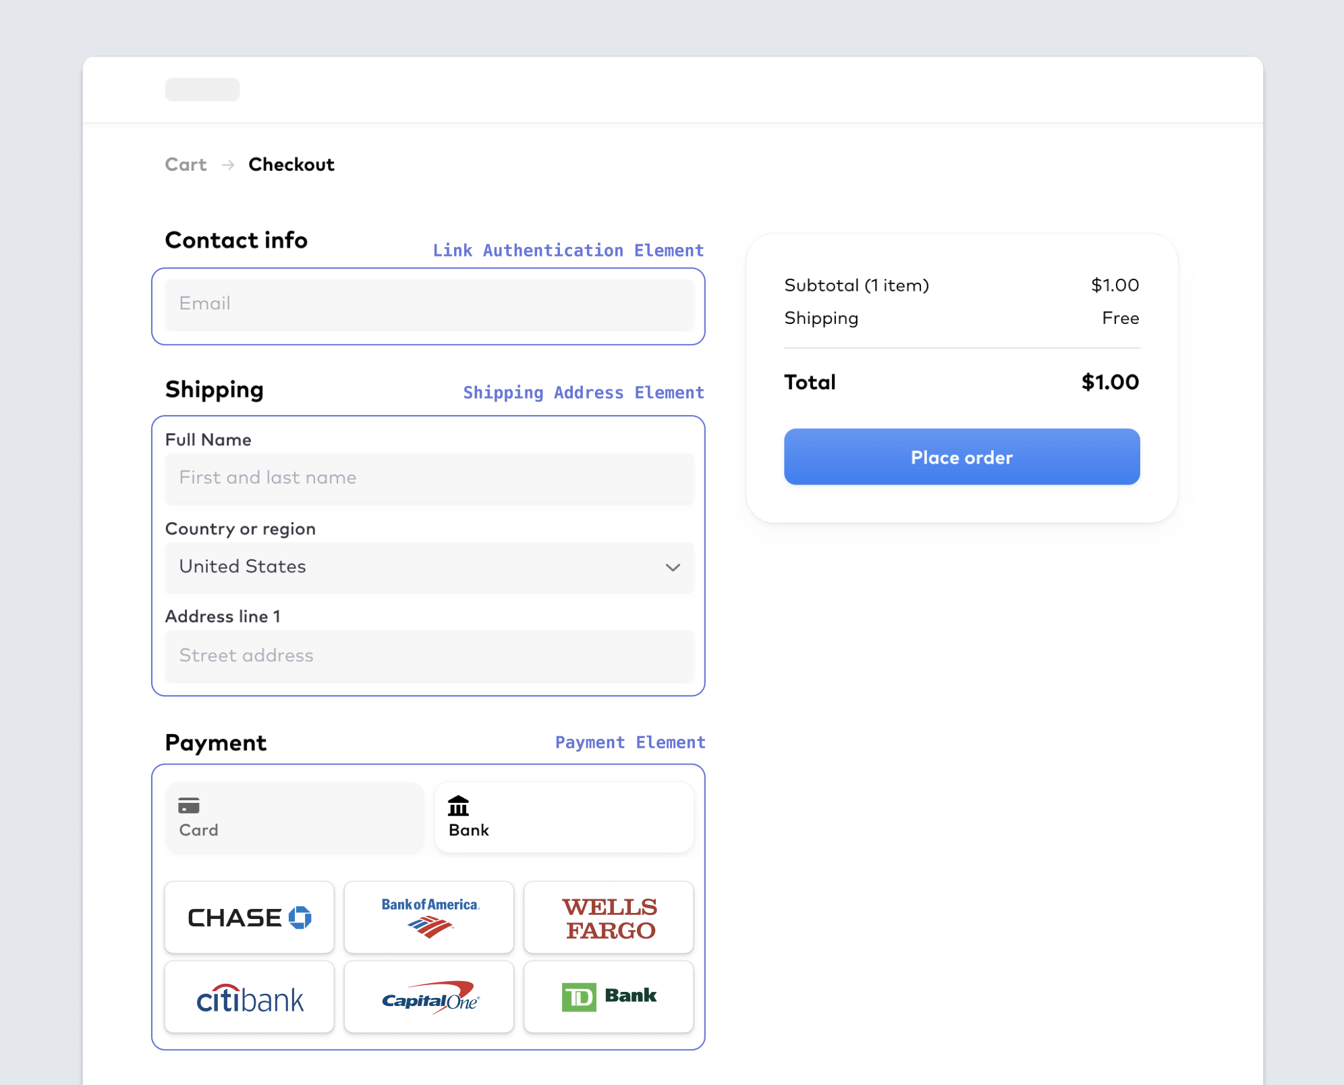1344x1085 pixels.
Task: Click the Street address field
Action: [x=429, y=656]
